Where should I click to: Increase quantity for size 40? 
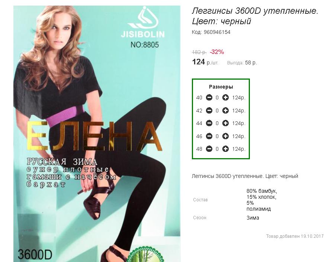225,98
